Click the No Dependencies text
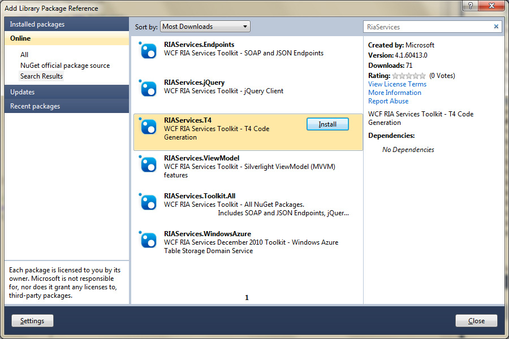The image size is (509, 339). coord(408,150)
